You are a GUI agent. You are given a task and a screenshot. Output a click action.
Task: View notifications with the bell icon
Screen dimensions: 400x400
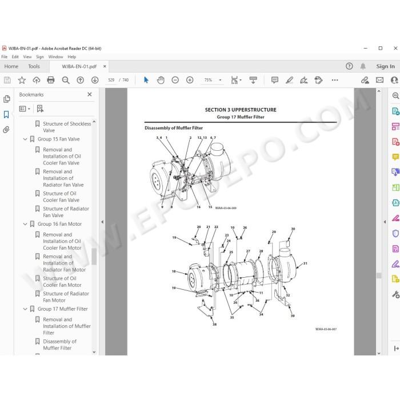tap(363, 66)
